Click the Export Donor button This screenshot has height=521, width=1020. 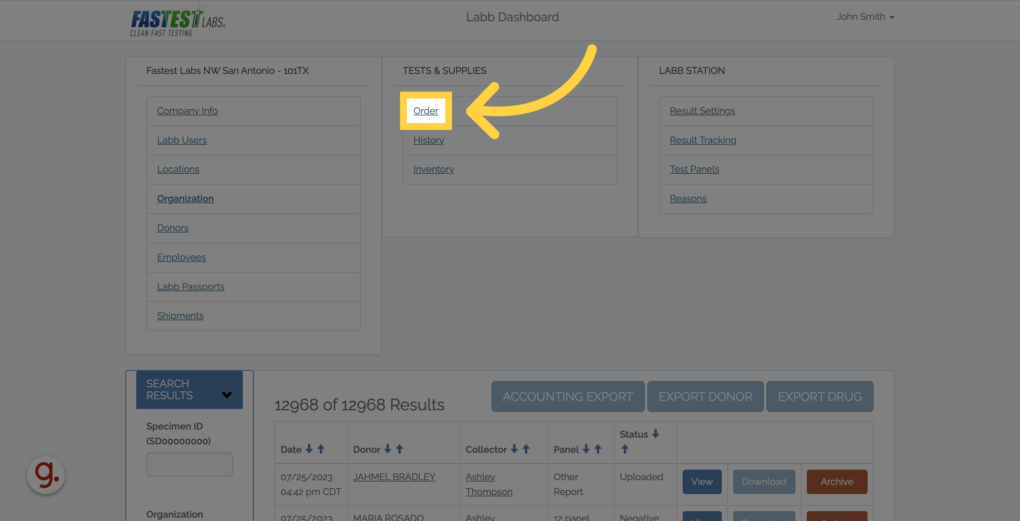tap(705, 396)
